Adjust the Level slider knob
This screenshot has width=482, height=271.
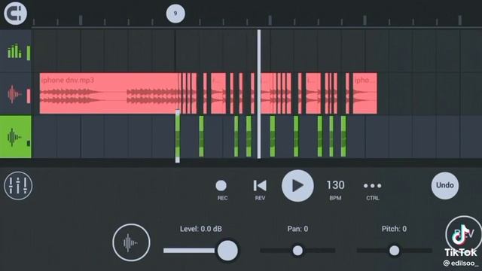pos(227,251)
